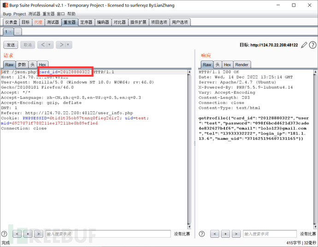Switch to 测试器 intruder tab

pos(53,22)
